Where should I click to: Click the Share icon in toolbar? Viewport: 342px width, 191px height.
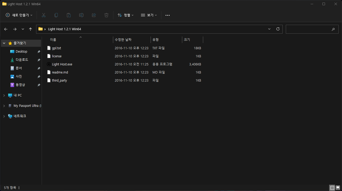(x=94, y=15)
